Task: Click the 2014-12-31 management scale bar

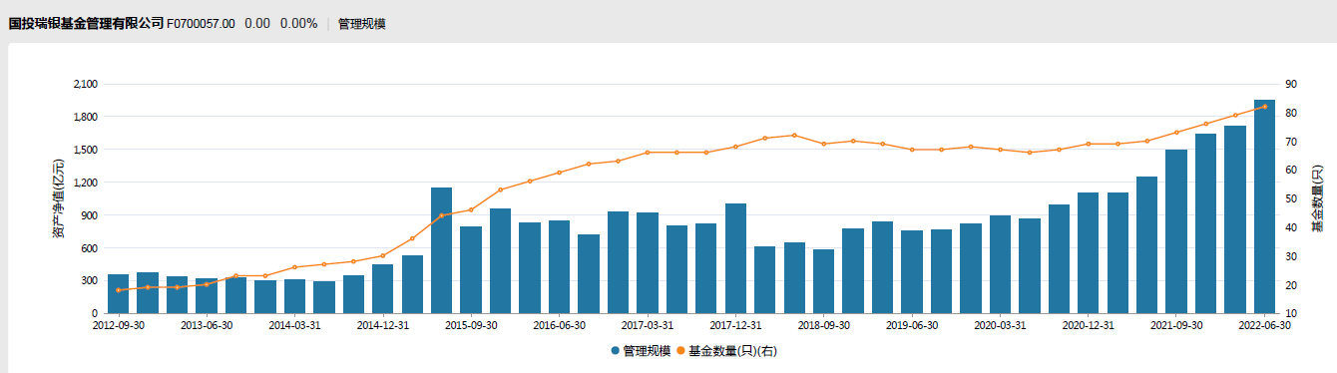Action: (x=382, y=289)
